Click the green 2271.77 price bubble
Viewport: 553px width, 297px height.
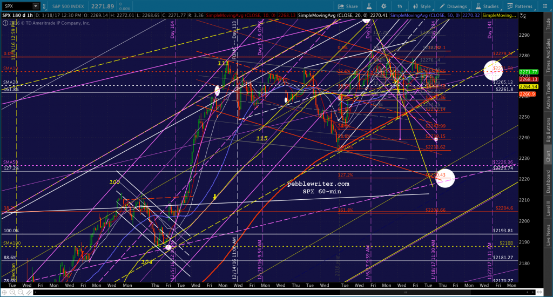coord(528,72)
